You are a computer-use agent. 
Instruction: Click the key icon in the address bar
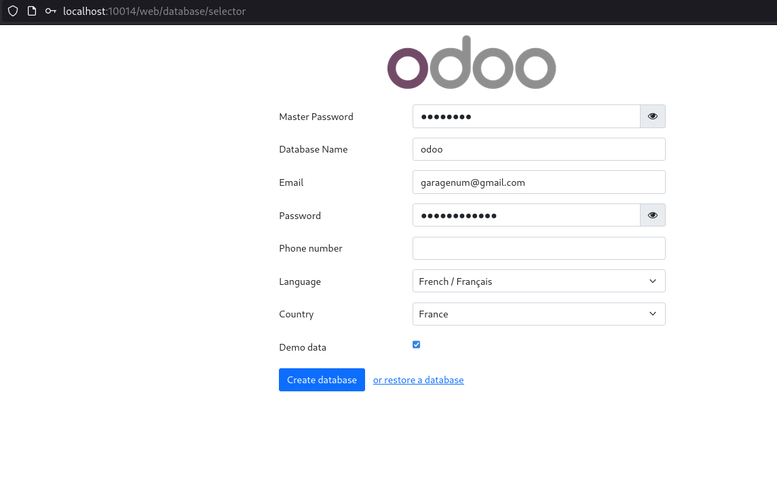coord(50,11)
